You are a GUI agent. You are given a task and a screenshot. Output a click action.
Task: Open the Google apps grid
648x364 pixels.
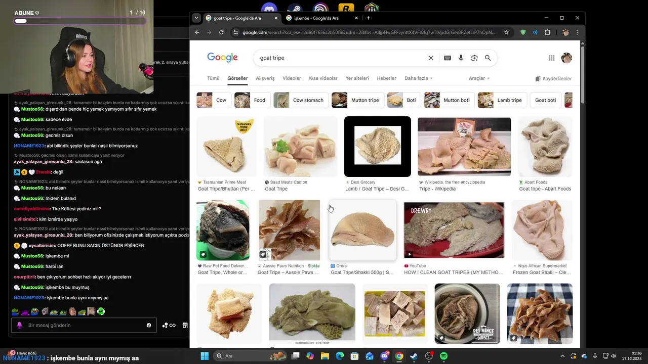click(x=552, y=58)
